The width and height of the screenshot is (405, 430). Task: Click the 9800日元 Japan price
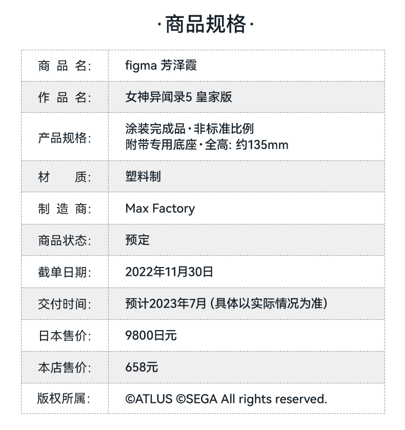tap(151, 336)
